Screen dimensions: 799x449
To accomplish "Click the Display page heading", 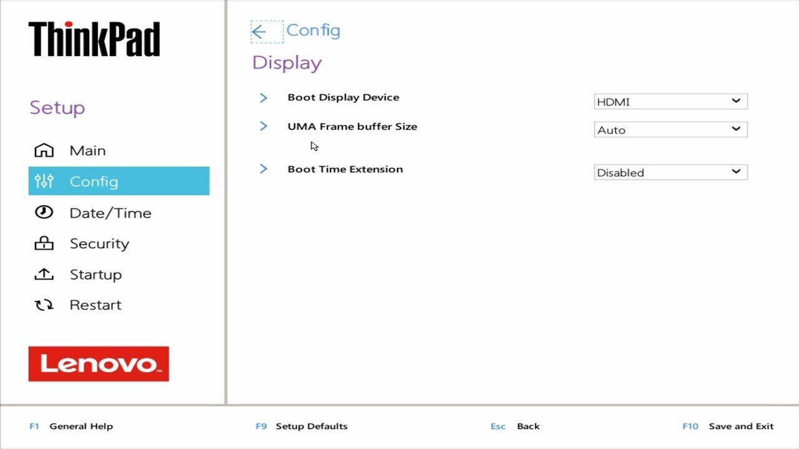I will click(x=287, y=64).
